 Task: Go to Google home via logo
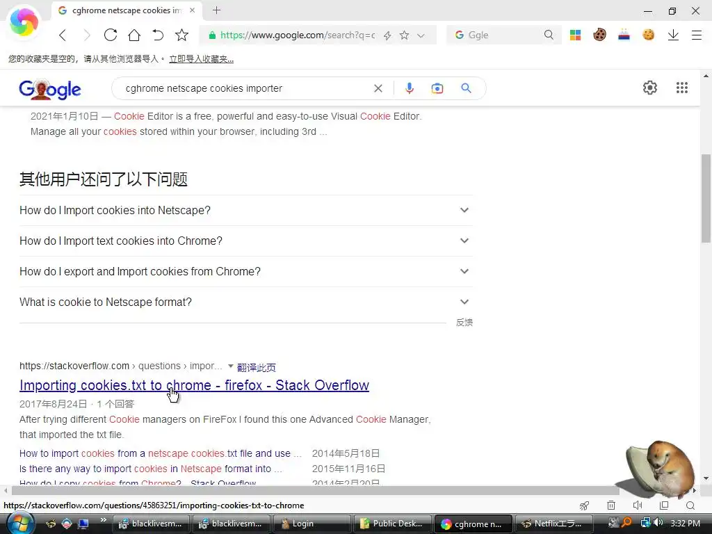[x=50, y=89]
